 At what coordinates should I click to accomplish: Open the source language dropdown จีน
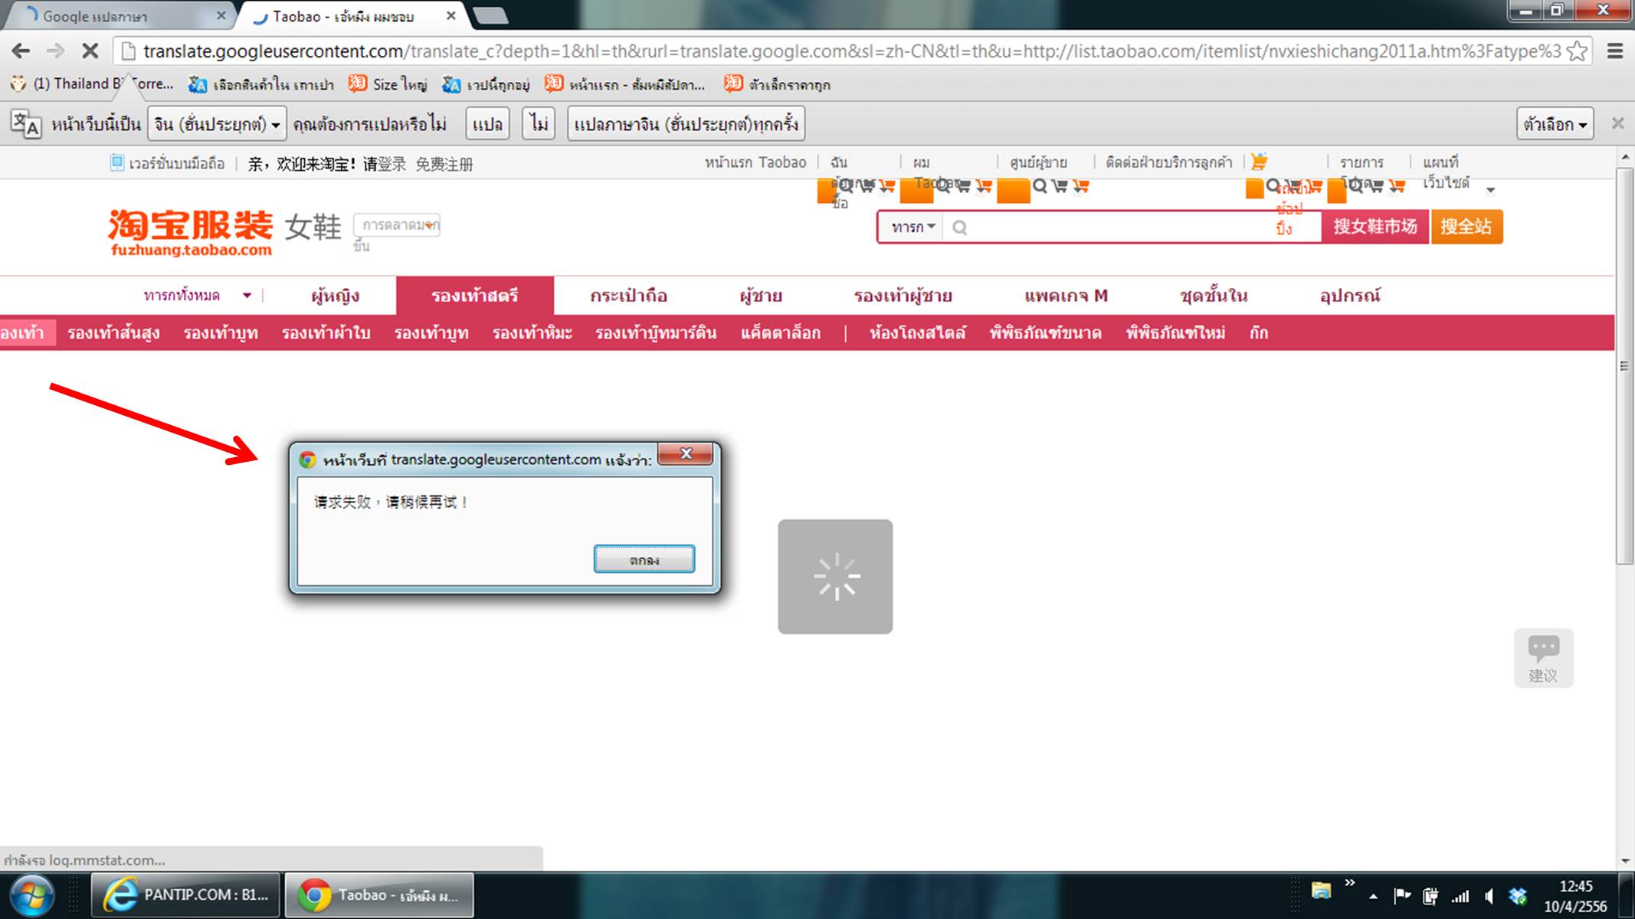tap(217, 124)
